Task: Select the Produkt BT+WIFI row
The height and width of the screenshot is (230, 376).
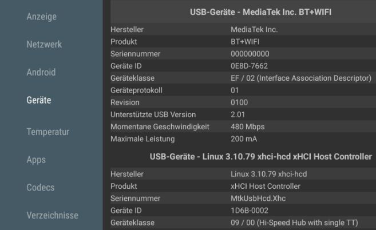Action: pos(243,42)
